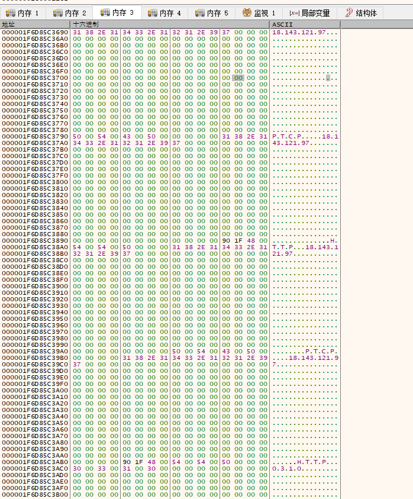Viewport: 413px width, 499px height.
Task: Select byte 1F in row 000001F6D85C3AB0
Action: [139, 462]
